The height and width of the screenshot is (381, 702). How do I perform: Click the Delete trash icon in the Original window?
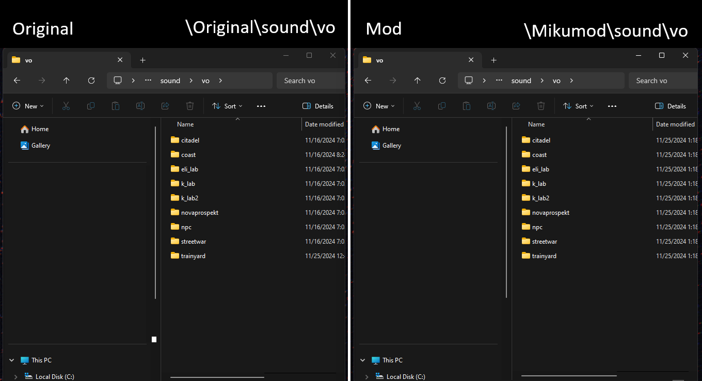coord(190,106)
